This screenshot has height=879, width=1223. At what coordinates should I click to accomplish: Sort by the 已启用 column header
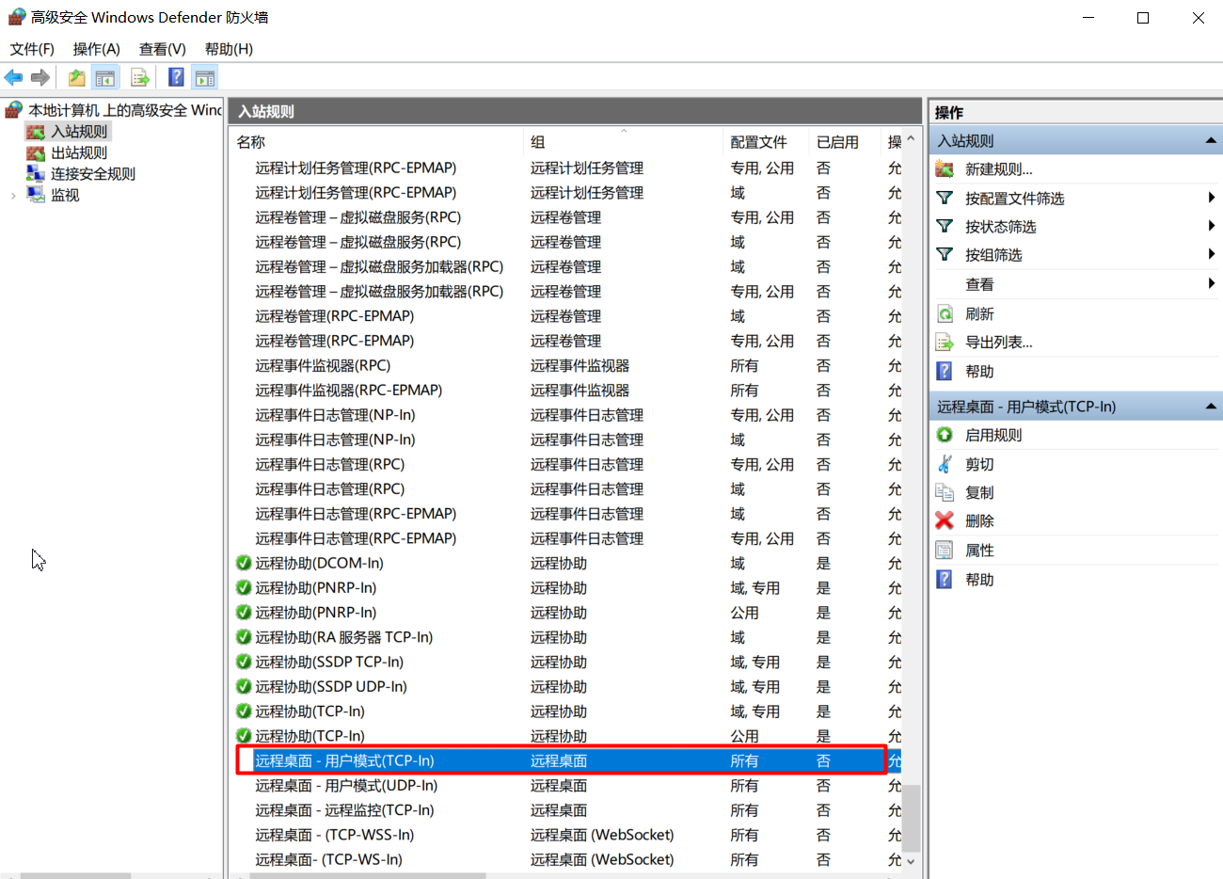pos(844,141)
